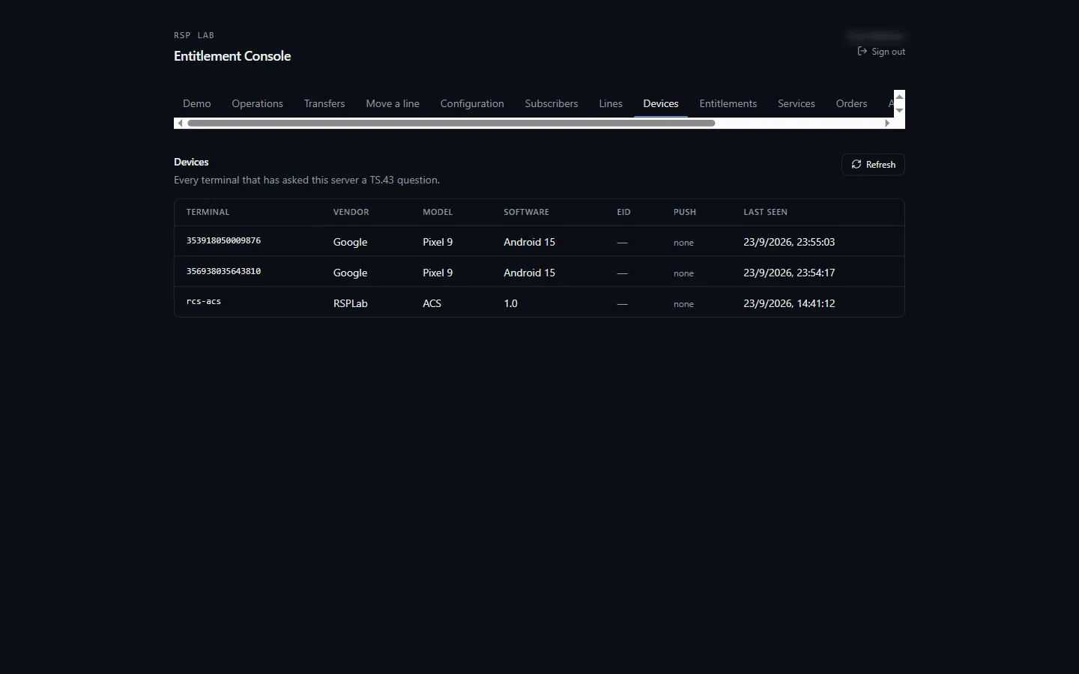This screenshot has height=674, width=1079.
Task: Click the software version 1.0 cell
Action: [x=510, y=303]
